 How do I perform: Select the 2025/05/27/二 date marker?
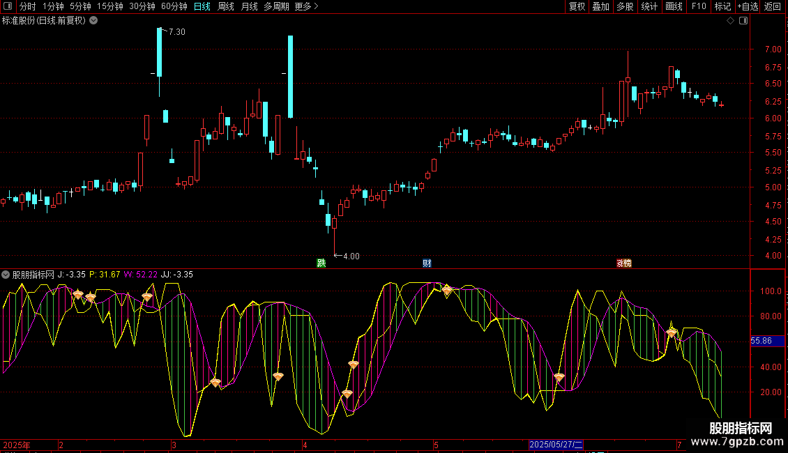point(556,445)
